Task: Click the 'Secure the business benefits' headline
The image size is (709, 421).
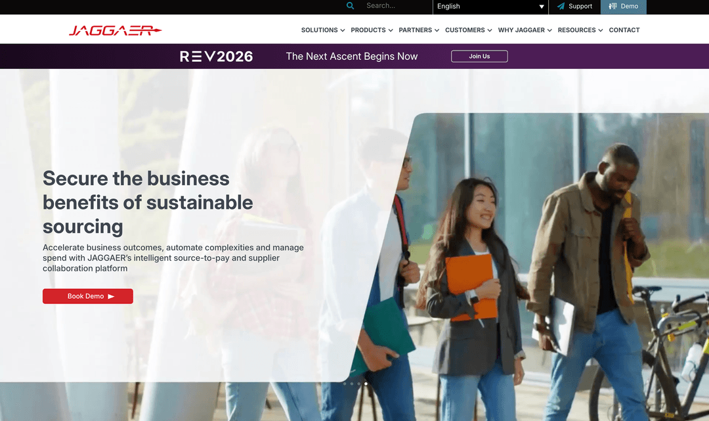Action: click(148, 202)
